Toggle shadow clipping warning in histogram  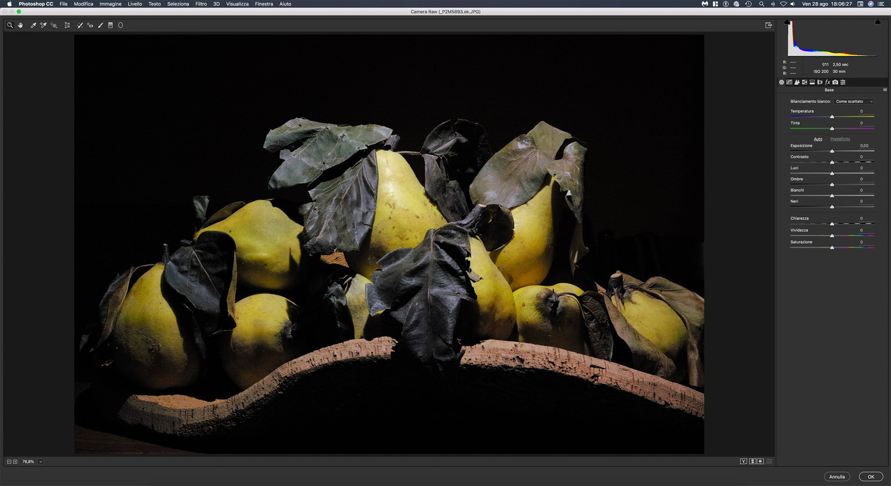[787, 22]
